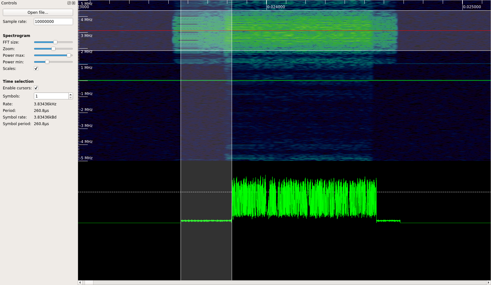The image size is (491, 285).
Task: Decrease Symbols count with down arrow
Action: click(71, 98)
